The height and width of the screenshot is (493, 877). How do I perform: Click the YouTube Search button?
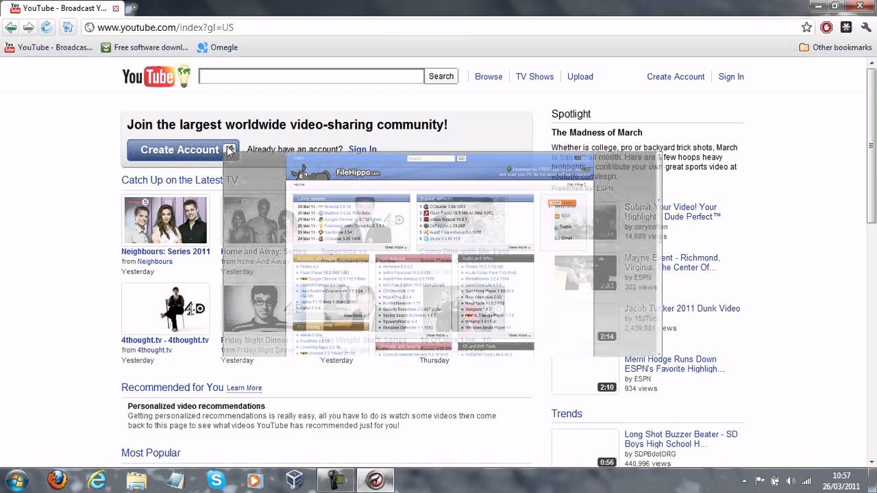coord(441,76)
